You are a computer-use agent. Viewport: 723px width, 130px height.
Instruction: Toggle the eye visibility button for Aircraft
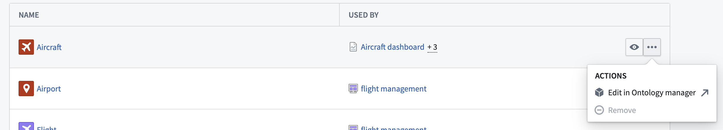coord(634,47)
